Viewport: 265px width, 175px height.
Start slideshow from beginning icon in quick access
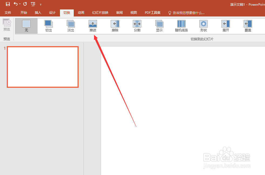(x=33, y=4)
